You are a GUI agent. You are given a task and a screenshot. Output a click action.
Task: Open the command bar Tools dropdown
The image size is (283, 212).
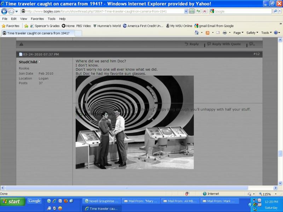point(266,33)
